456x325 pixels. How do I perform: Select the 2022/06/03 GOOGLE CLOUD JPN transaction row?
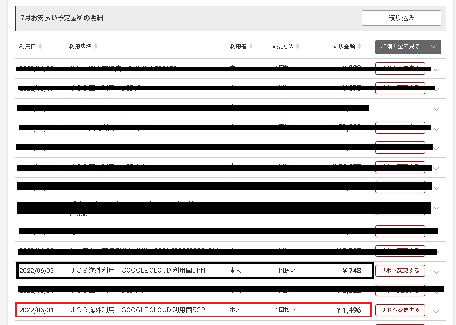pos(188,271)
